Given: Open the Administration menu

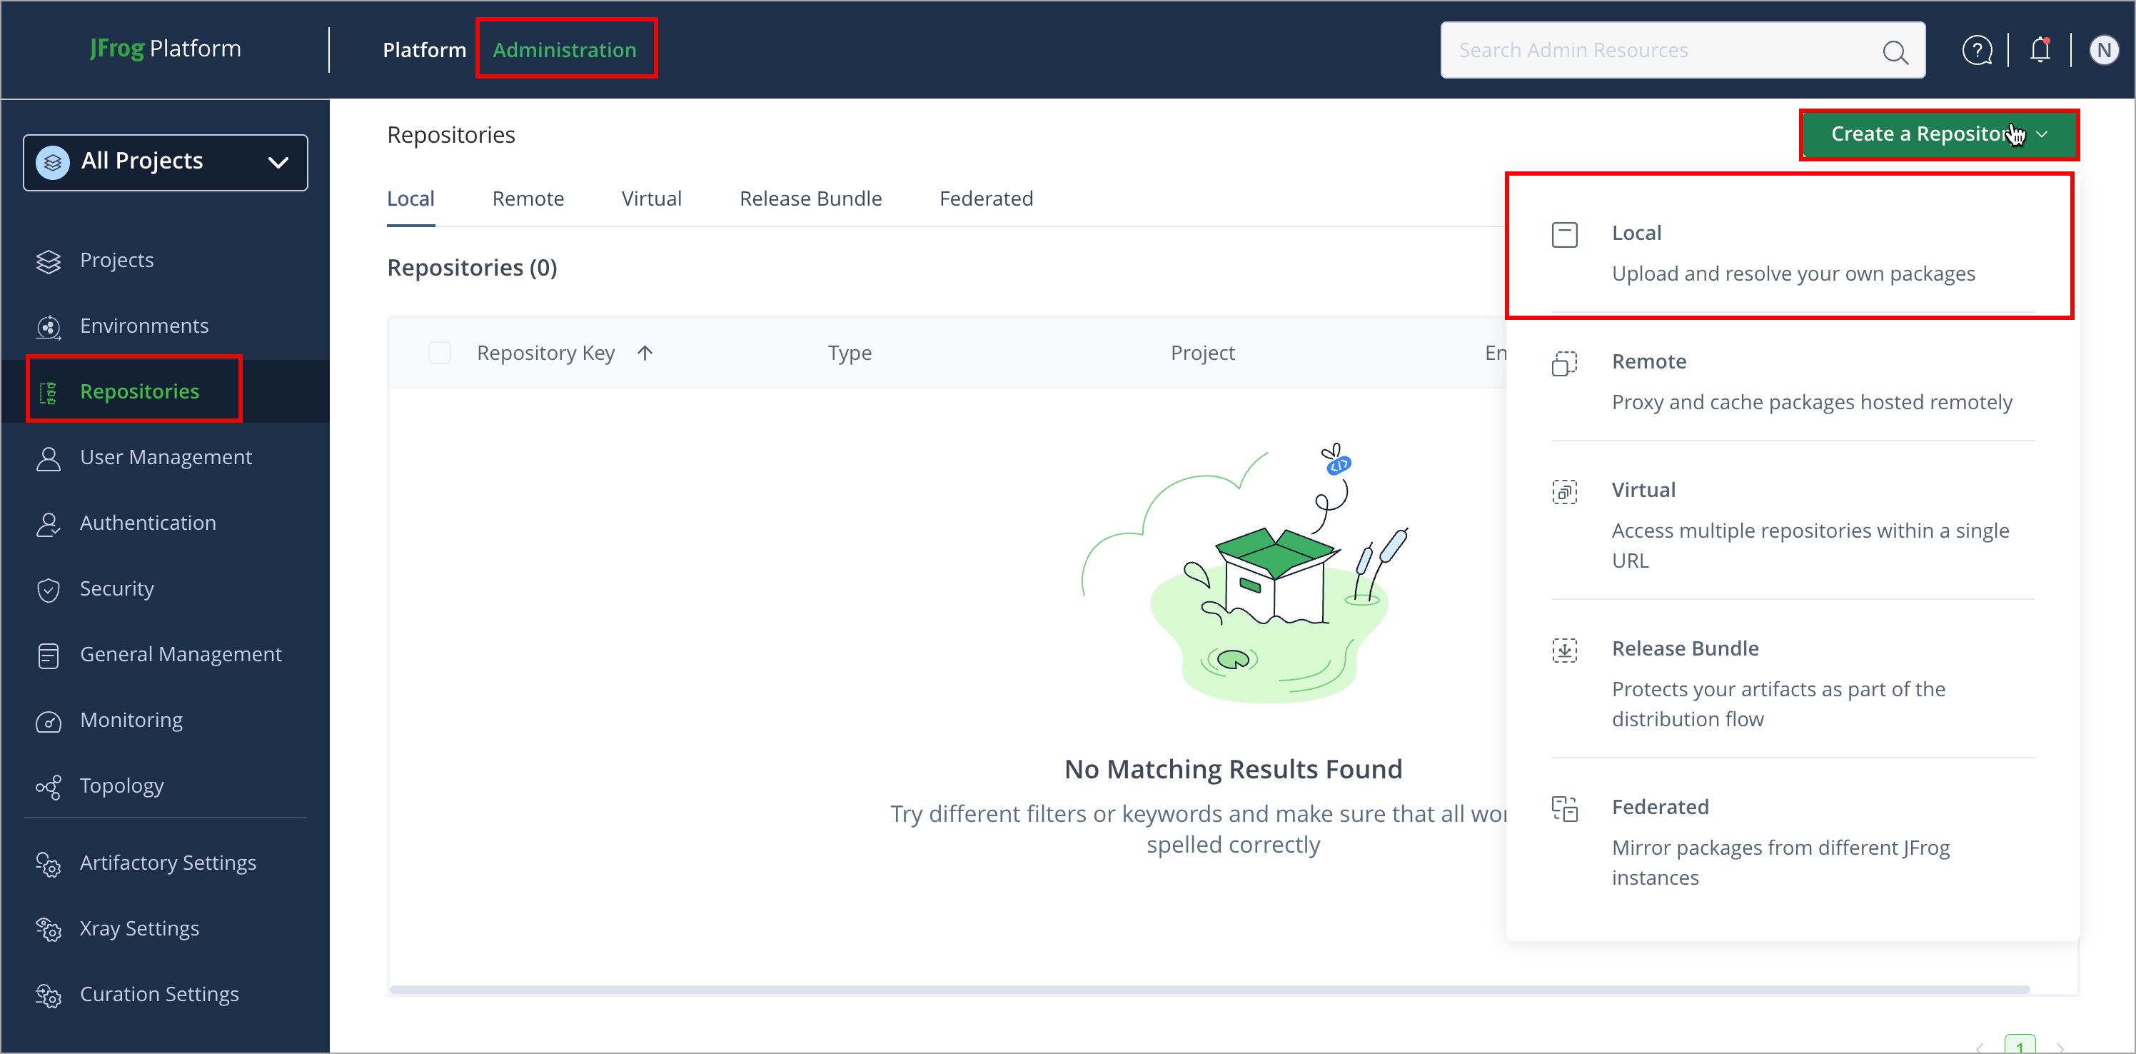Looking at the screenshot, I should point(566,49).
